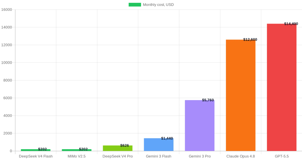302x160 pixels.
Task: Click the 6000 y-axis tick label
Action: pyautogui.click(x=8, y=98)
